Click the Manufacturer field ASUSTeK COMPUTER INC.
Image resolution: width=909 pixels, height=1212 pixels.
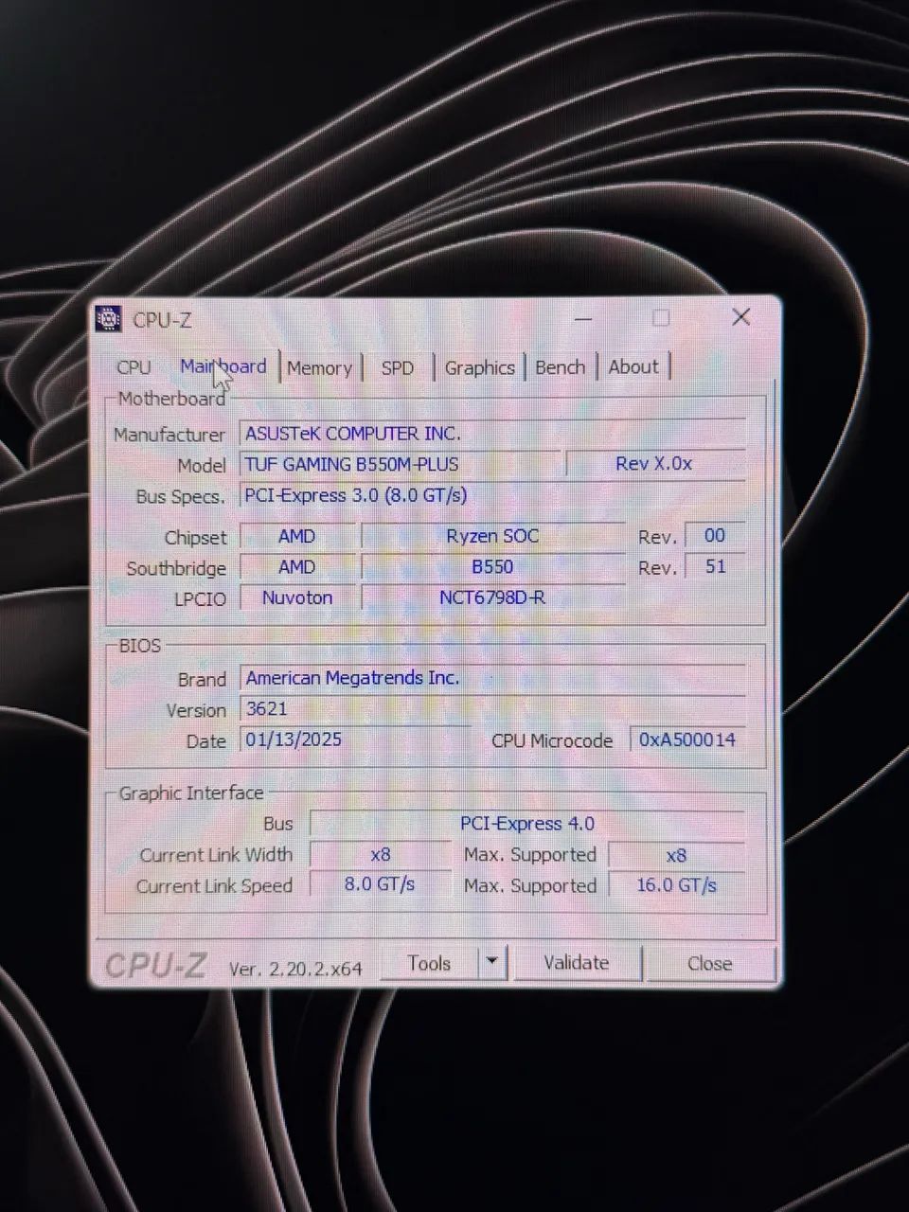click(492, 434)
